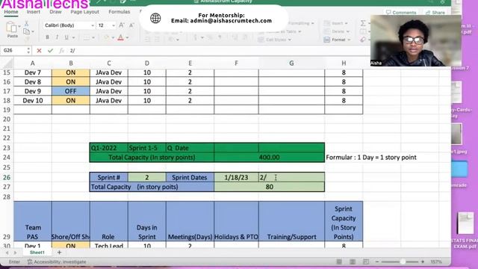The height and width of the screenshot is (269, 478).
Task: Confirm the entry with the green checkmark
Action: (50, 51)
